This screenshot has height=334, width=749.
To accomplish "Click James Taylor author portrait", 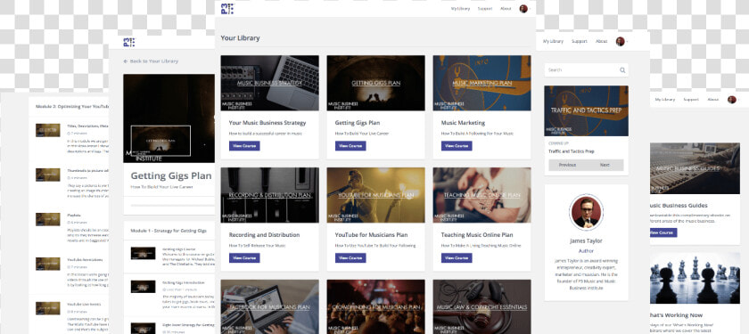I will pos(586,212).
